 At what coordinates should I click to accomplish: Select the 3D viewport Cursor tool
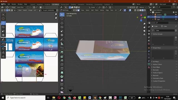[62, 19]
